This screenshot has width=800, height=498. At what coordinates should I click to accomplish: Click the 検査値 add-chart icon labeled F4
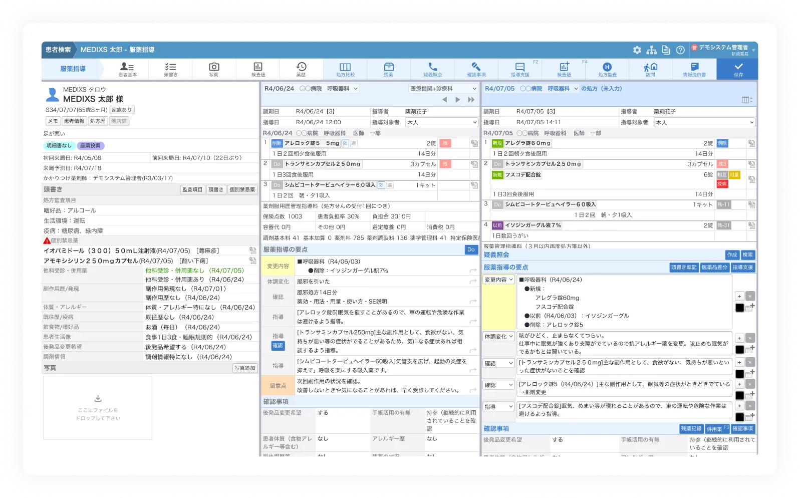point(564,69)
